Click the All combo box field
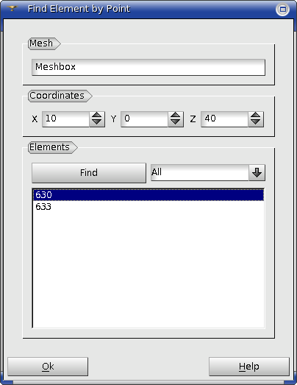Viewport: 297px width, 385px height. pos(200,172)
